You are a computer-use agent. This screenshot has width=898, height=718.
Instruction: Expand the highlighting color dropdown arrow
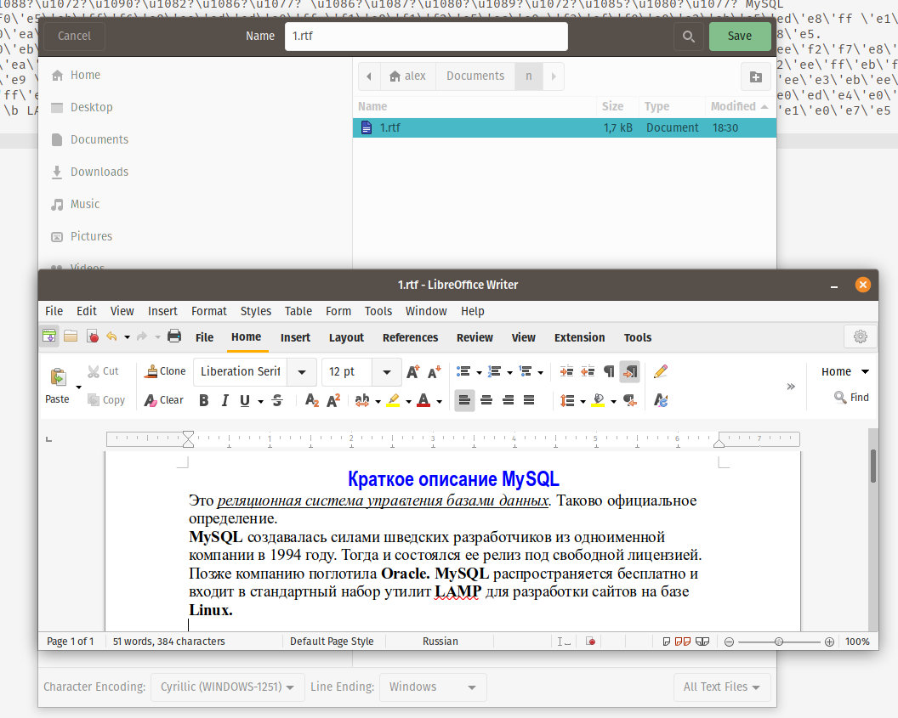408,401
